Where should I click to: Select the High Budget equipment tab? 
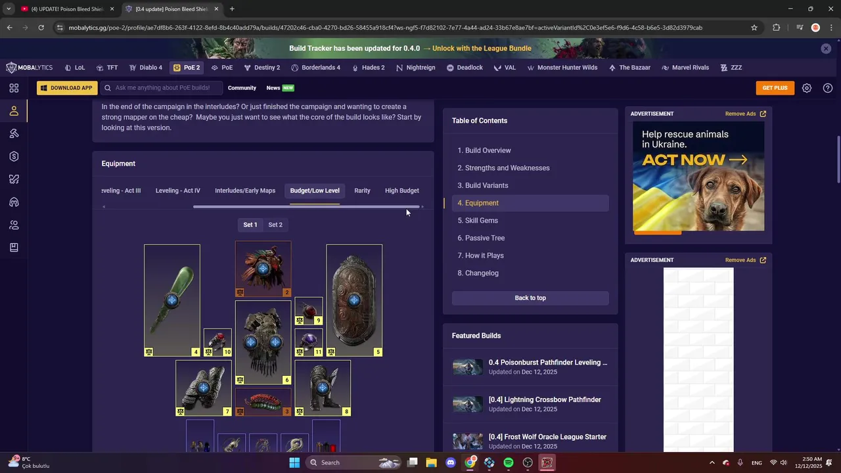[x=402, y=191]
